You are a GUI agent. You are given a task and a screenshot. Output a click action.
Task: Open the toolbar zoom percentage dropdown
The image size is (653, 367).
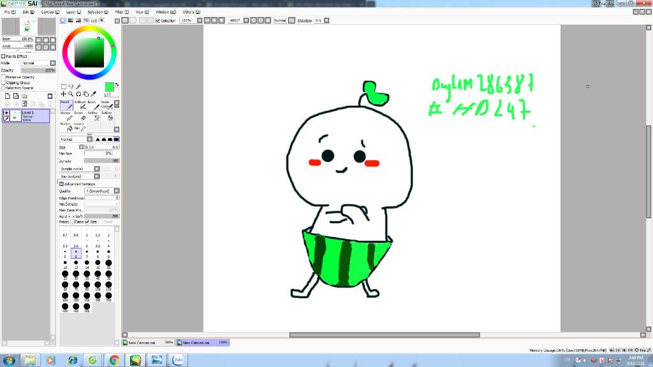(200, 20)
